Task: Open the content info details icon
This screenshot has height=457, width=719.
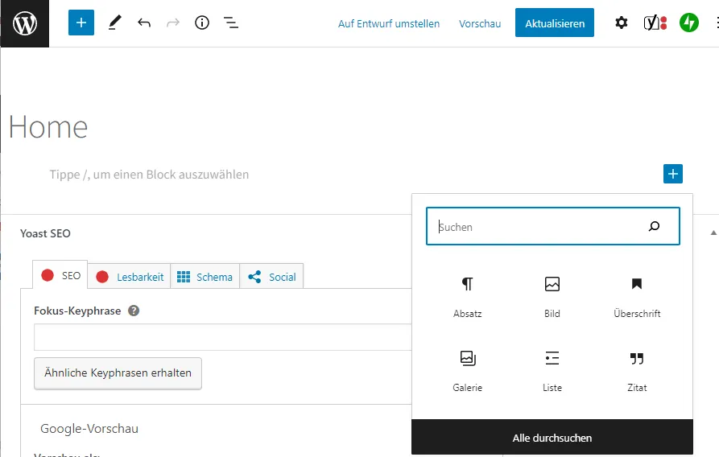Action: (x=202, y=23)
